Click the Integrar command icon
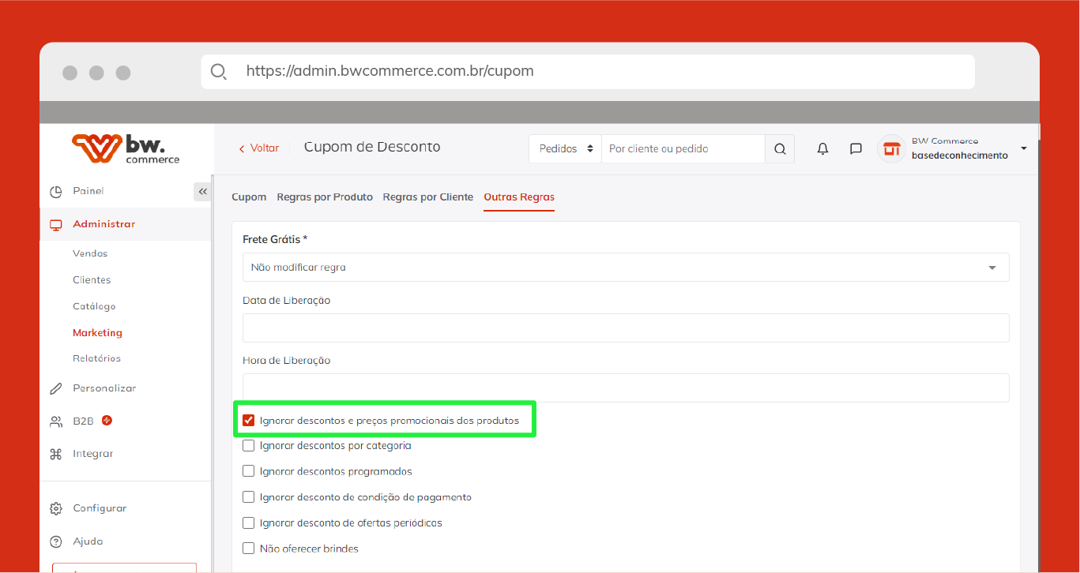 click(x=56, y=454)
